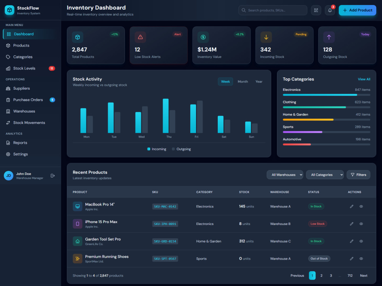Click the Stock Levels red badge 12
382x286 pixels.
[52, 68]
